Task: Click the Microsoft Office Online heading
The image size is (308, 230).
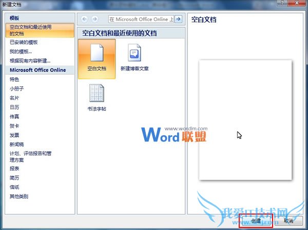Action: click(x=37, y=70)
